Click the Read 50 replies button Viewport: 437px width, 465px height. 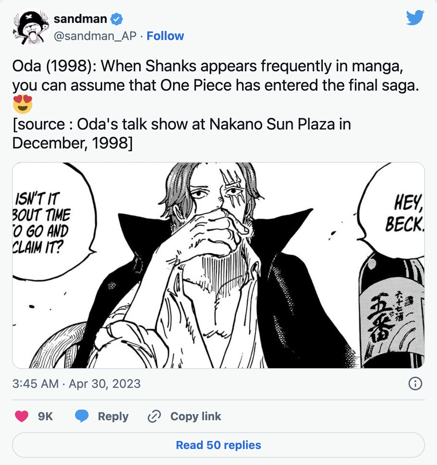pyautogui.click(x=218, y=445)
